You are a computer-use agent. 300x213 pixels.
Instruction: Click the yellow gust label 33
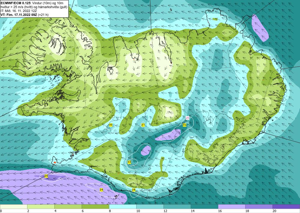[x=129, y=162]
